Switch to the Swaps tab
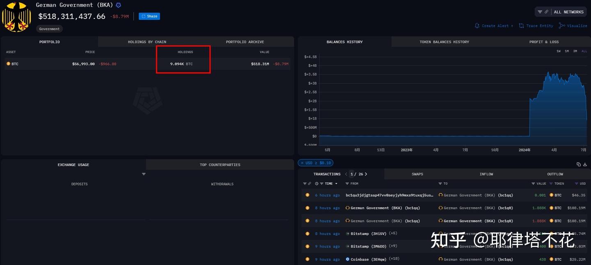591x265 pixels. (x=417, y=174)
